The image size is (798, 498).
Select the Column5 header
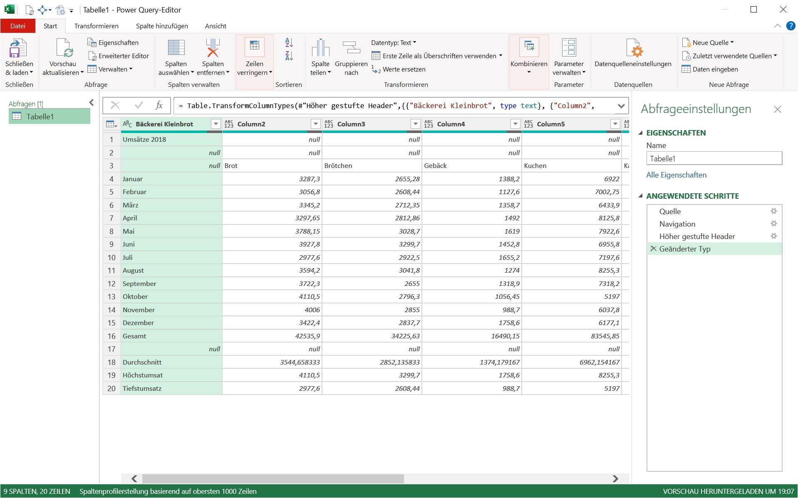click(x=571, y=124)
